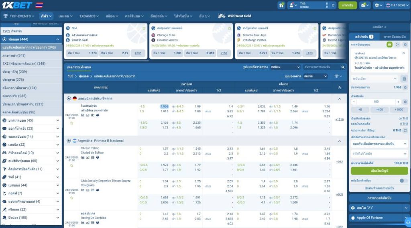Image resolution: width=411 pixels, height=228 pixels.
Task: Favorite the NBA Cleveland Cavaliers event card star
Action: tap(144, 28)
